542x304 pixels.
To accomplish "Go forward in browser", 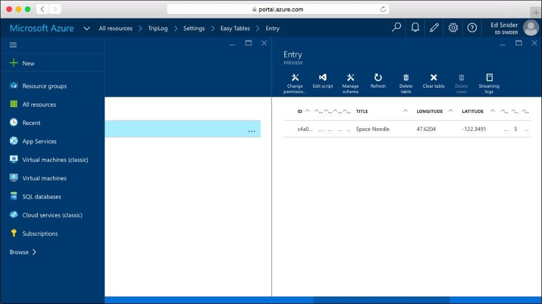I will click(55, 9).
